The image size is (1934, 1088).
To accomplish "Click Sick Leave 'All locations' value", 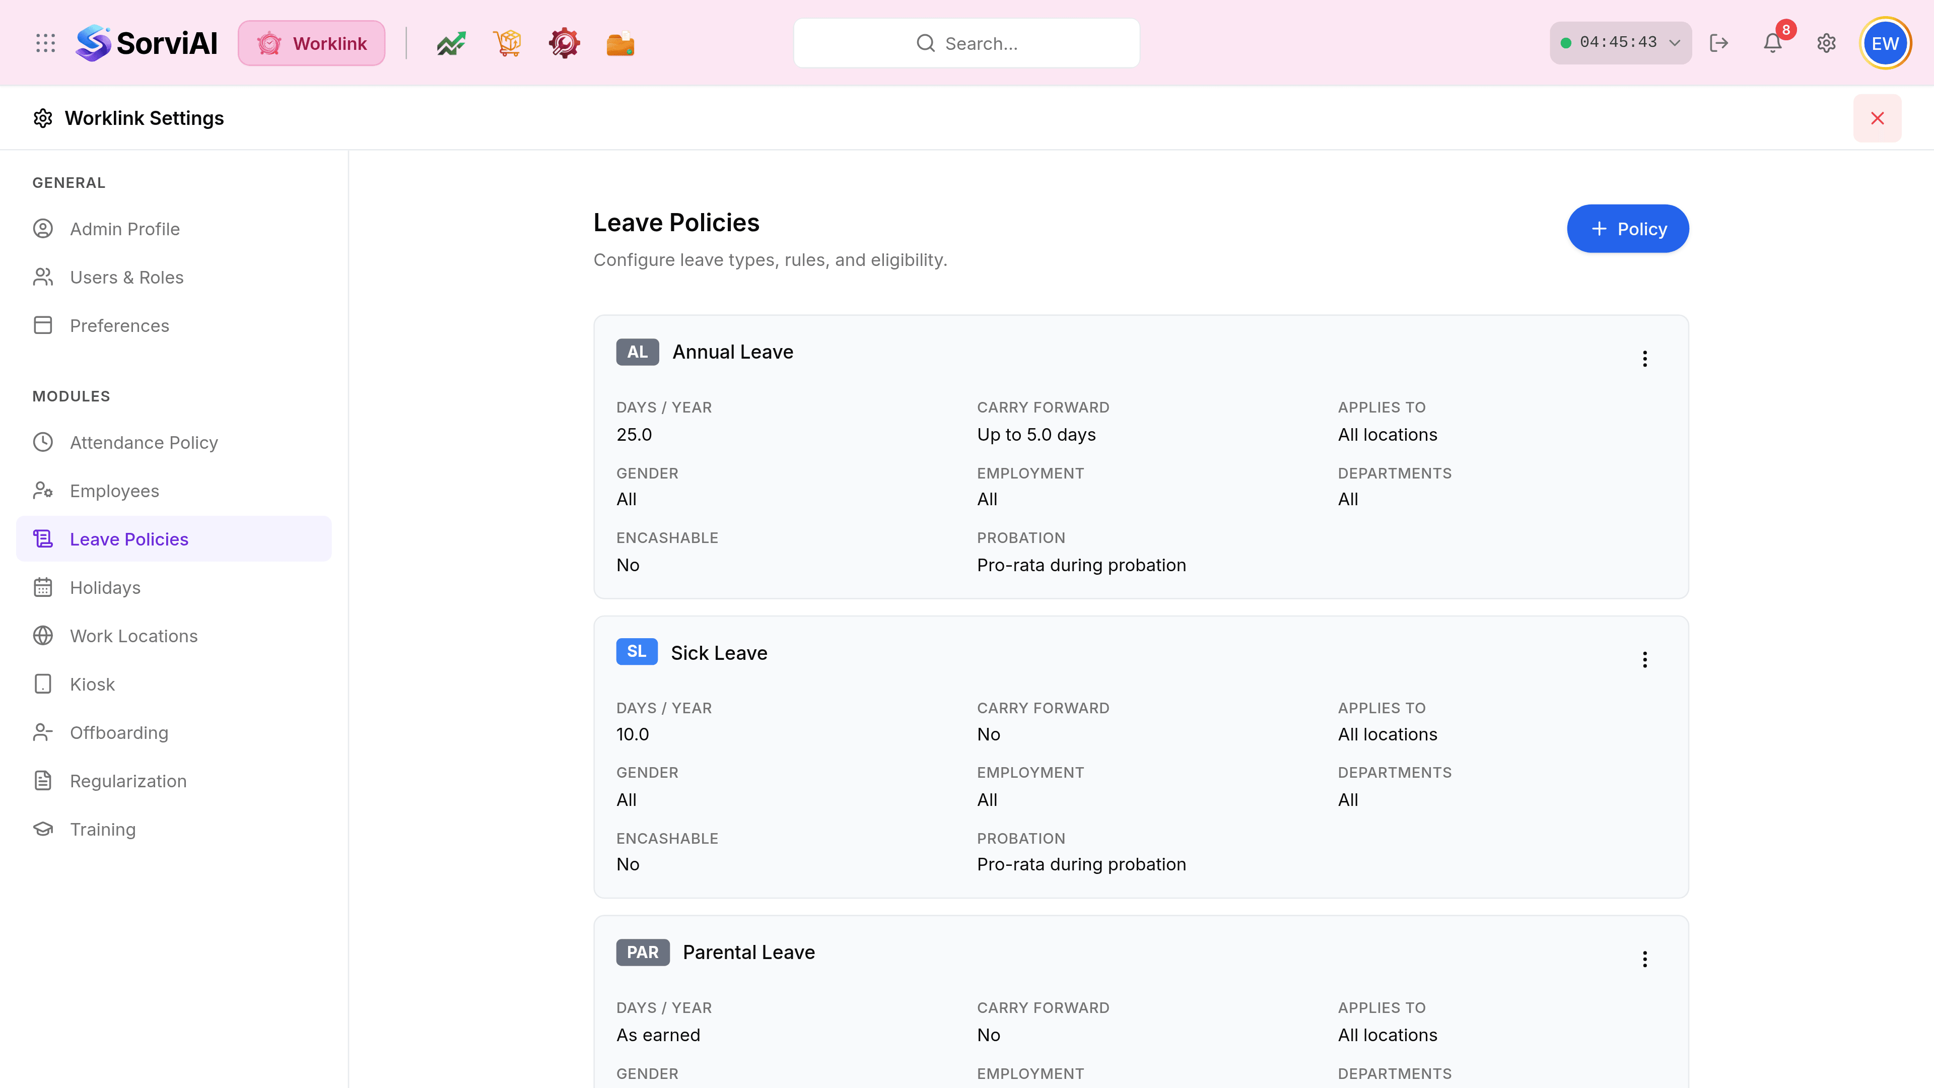I will 1388,733.
